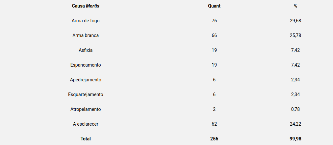The height and width of the screenshot is (145, 333).
Task: Click the quantity 62 cell
Action: (214, 124)
